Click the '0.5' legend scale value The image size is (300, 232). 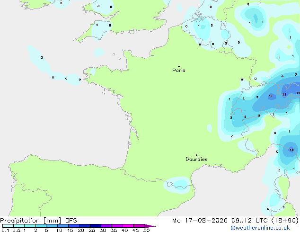click(x=17, y=230)
